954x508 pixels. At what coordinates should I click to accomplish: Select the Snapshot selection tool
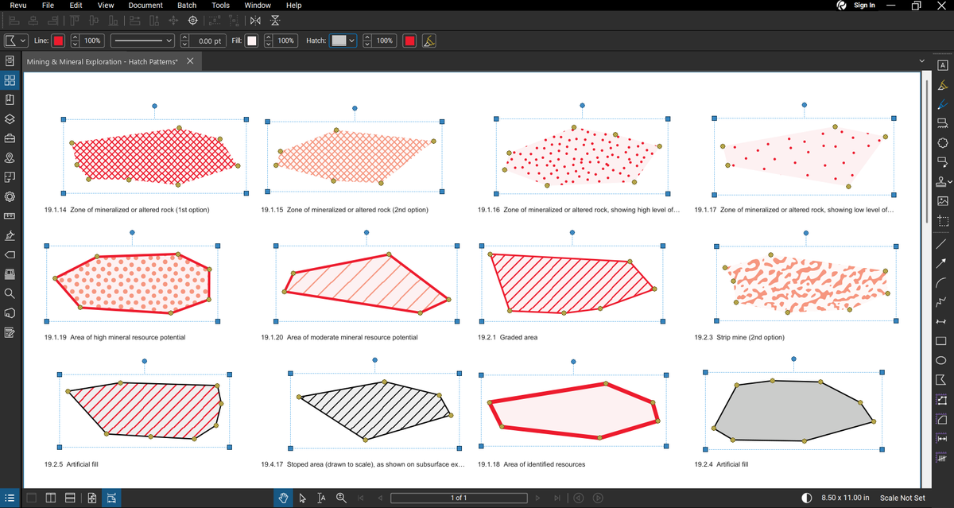pos(942,220)
